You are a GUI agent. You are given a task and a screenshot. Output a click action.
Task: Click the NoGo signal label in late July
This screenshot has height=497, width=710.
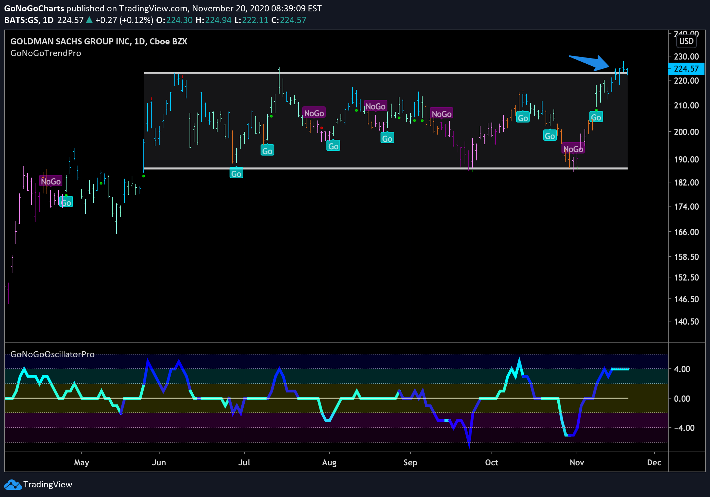pos(314,113)
